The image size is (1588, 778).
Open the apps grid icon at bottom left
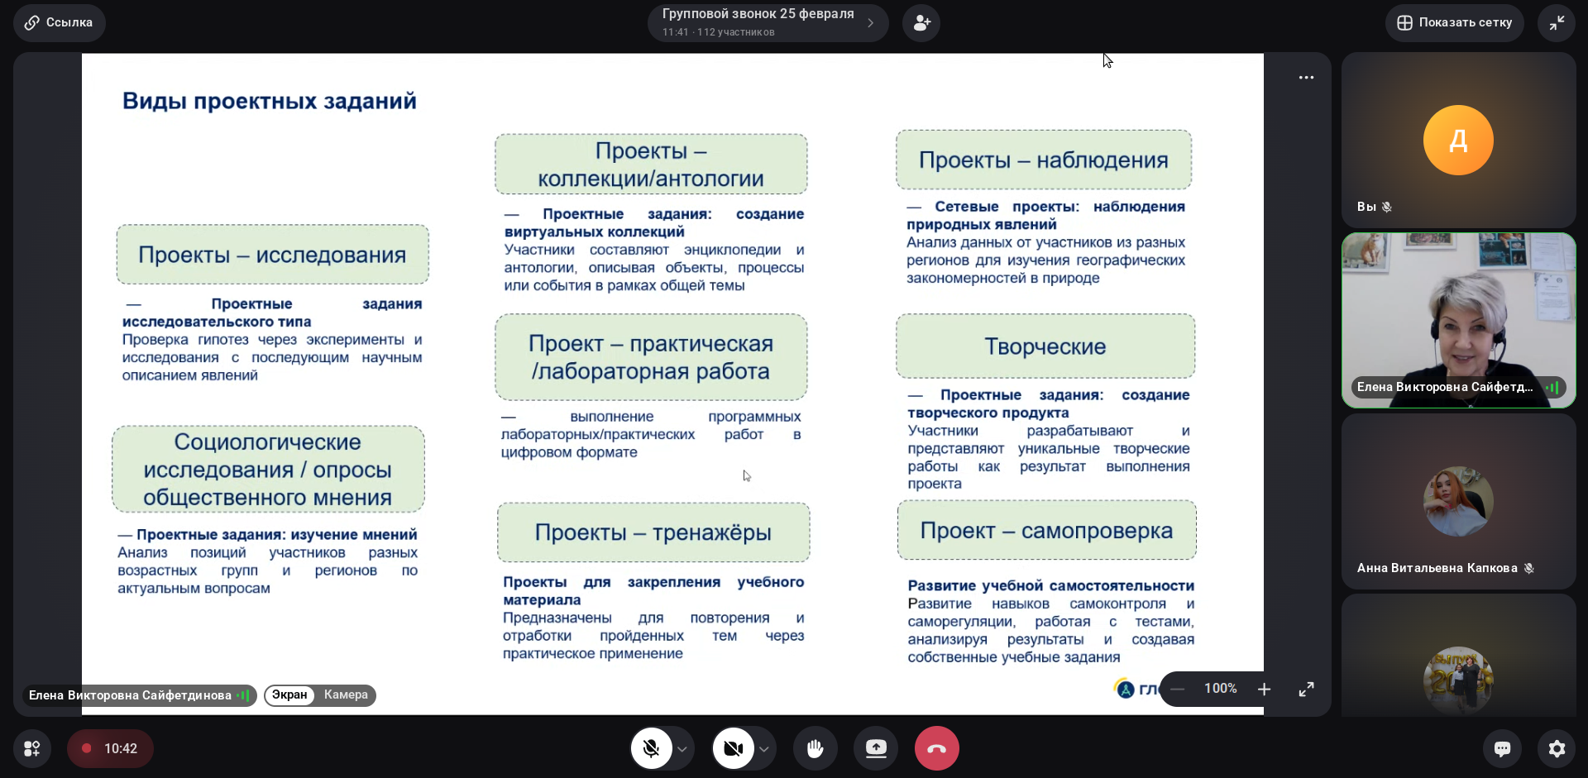32,749
